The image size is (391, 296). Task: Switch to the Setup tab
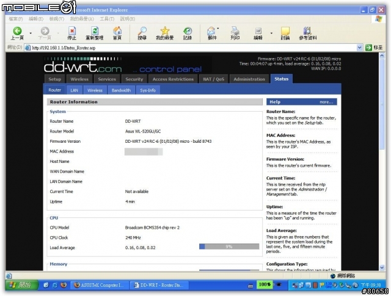(x=54, y=79)
